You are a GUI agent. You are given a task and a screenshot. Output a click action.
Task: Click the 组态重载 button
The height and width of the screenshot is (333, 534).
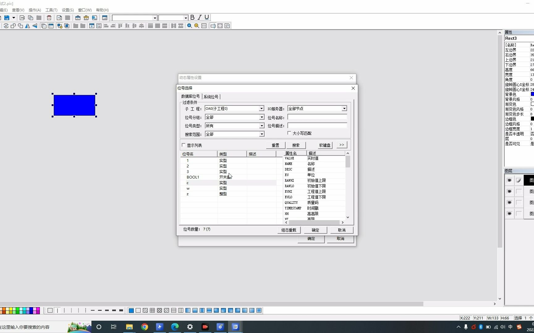tap(289, 230)
